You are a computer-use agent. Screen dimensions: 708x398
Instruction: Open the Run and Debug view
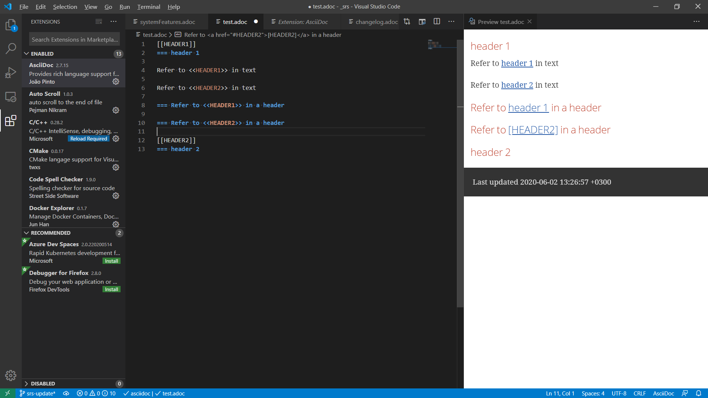click(11, 73)
